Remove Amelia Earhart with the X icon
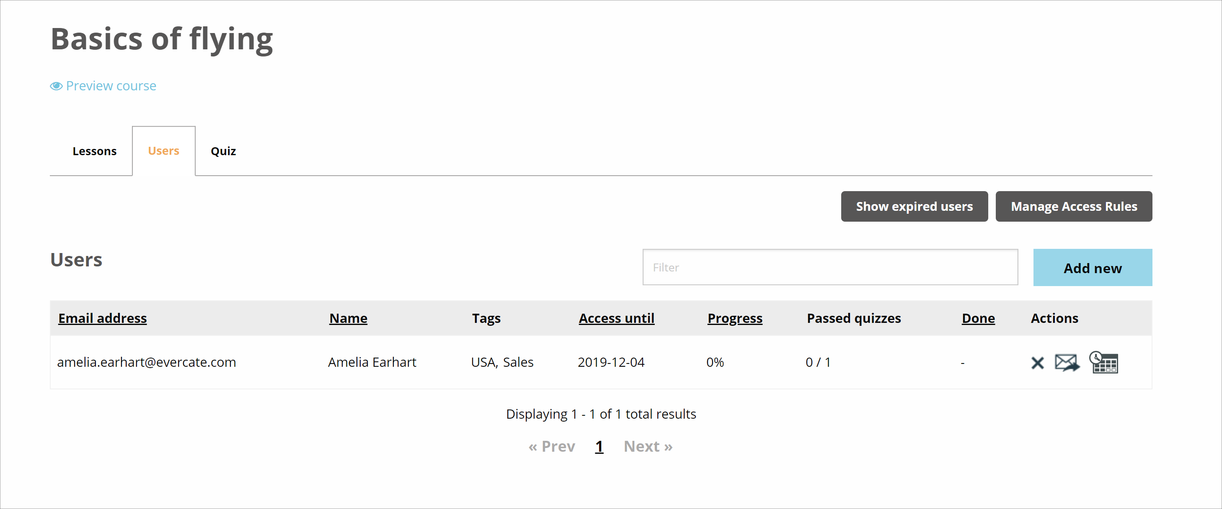 [x=1038, y=363]
